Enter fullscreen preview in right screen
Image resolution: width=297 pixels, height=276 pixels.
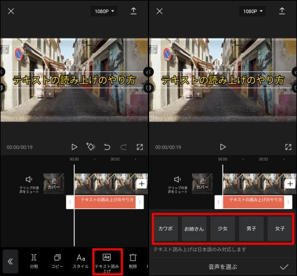288,147
